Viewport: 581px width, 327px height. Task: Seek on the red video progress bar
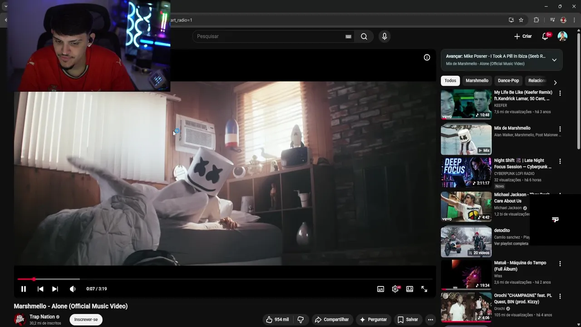[x=225, y=279]
